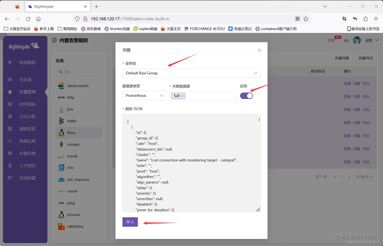Close the Nightingale browser tab
Screen dimensions: 383x246
point(85,7)
